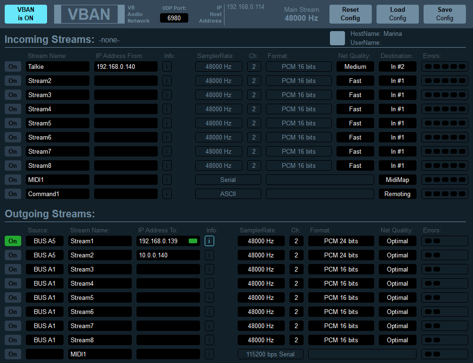Viewport: 473px width, 363px height.
Task: Enable outgoing stream to 10.0.0.140
Action: [x=13, y=255]
